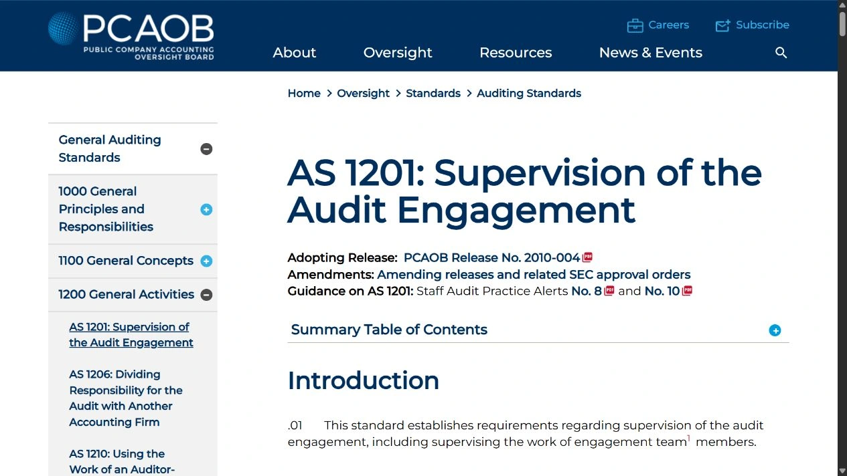Viewport: 847px width, 476px height.
Task: Click 1100 General Concepts label
Action: tap(126, 261)
